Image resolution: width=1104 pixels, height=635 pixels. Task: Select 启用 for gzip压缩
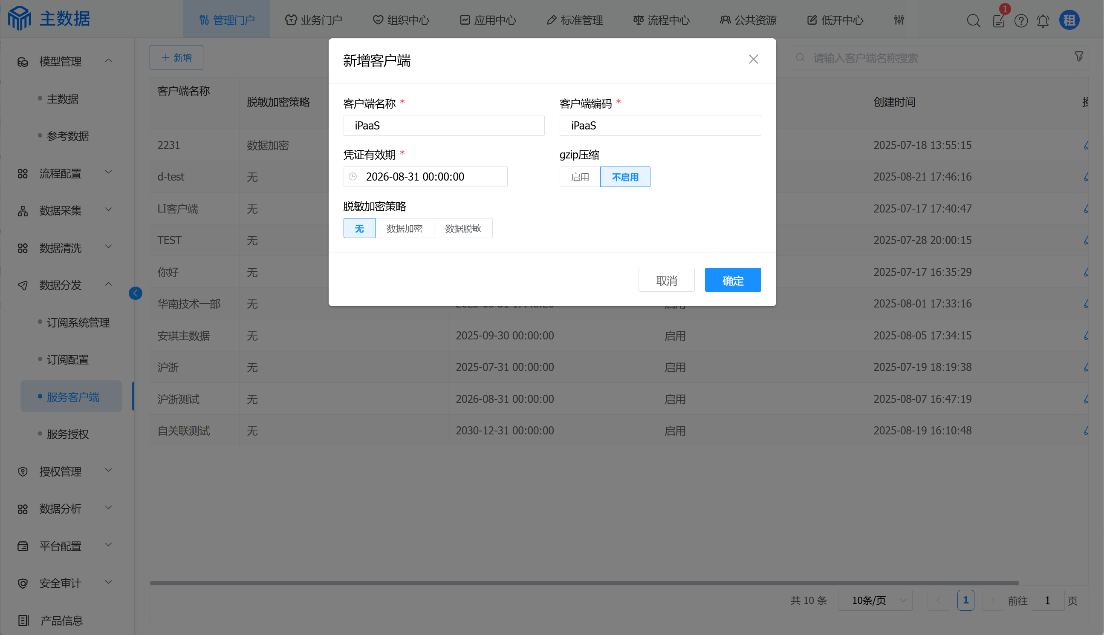click(x=579, y=177)
